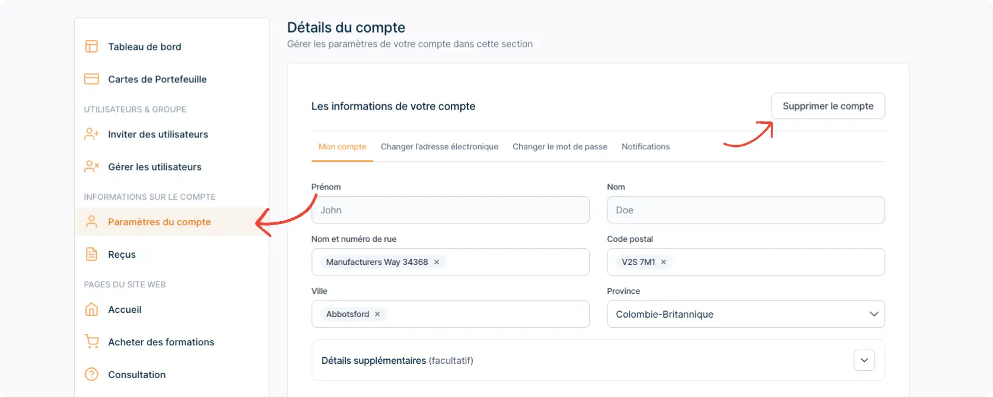This screenshot has width=993, height=397.
Task: Click the Supprimer le compte button
Action: tap(828, 106)
